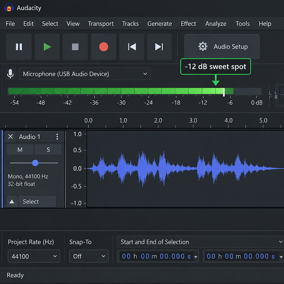Screen dimensions: 284x284
Task: Mute the Audio 1 track
Action: pyautogui.click(x=20, y=149)
